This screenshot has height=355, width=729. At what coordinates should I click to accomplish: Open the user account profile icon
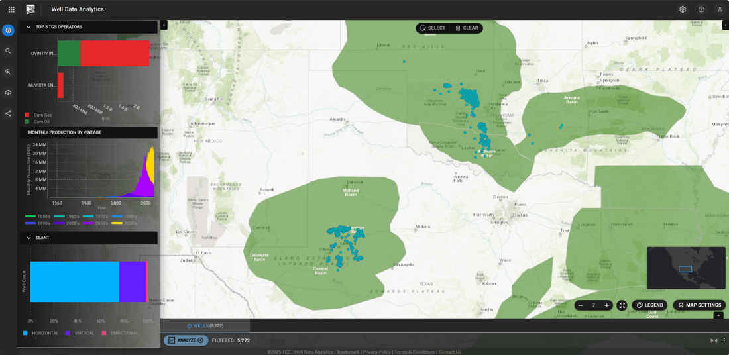pos(720,9)
